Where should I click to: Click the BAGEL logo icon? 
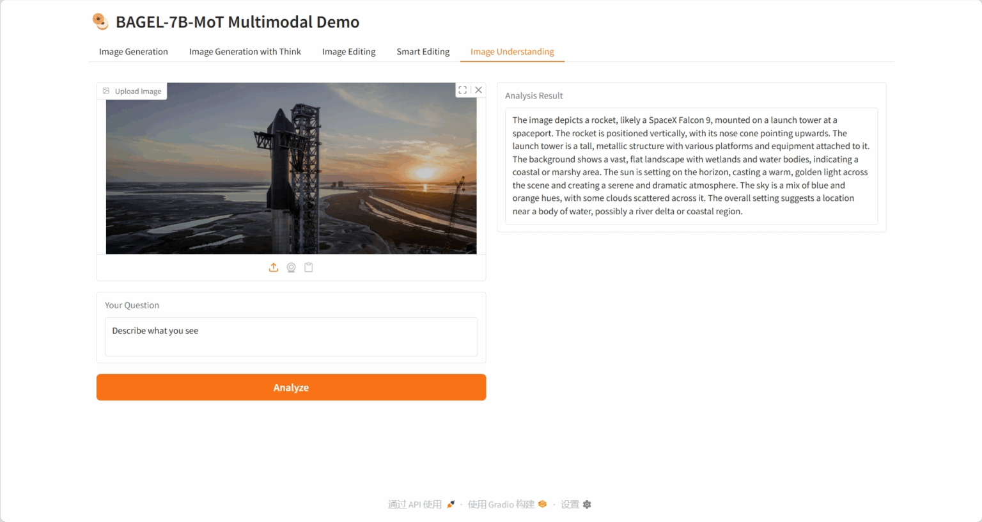[100, 22]
